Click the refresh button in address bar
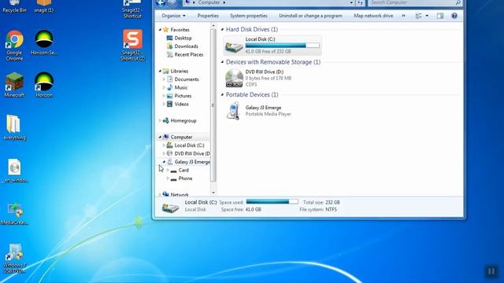Image resolution: width=504 pixels, height=283 pixels. [361, 2]
